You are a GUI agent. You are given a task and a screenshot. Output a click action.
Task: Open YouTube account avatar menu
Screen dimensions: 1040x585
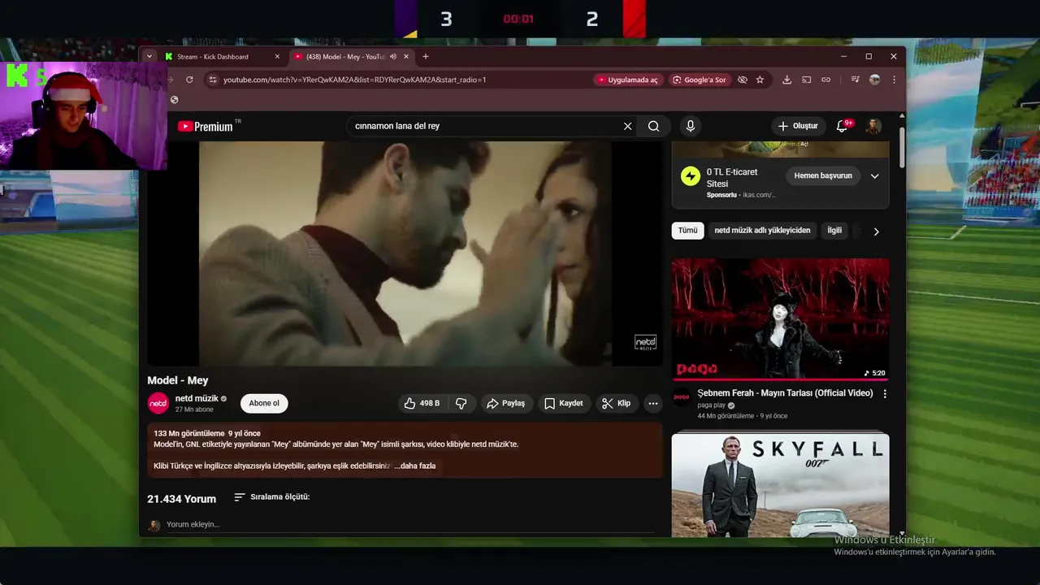[873, 126]
